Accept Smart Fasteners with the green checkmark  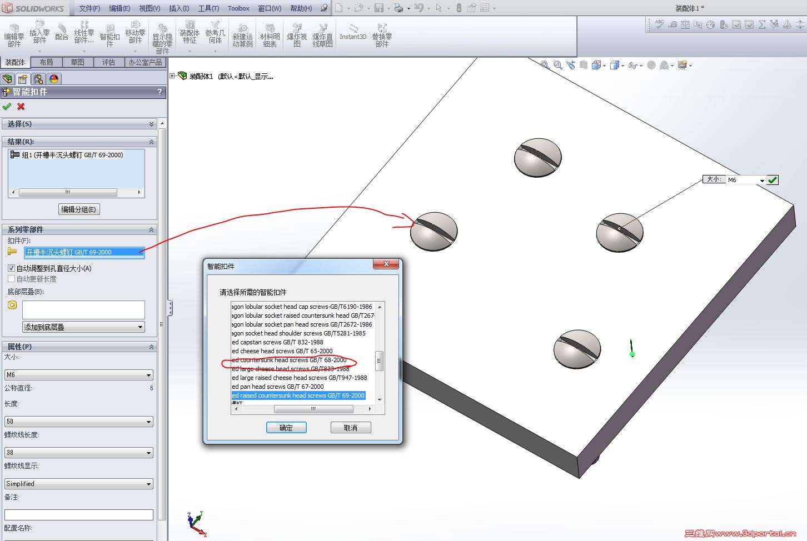pos(7,106)
